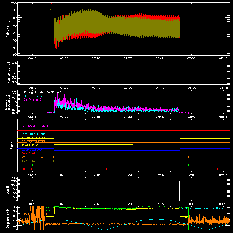Click the 'POSSIBLE_FLARE' flag label
This screenshot has height=233, width=233.
point(33,134)
